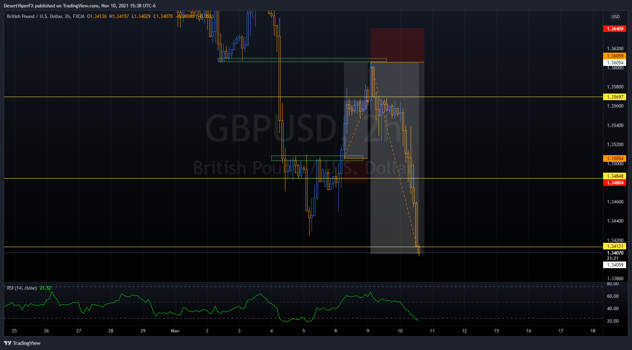Click date 15 on the time axis

pyautogui.click(x=497, y=331)
